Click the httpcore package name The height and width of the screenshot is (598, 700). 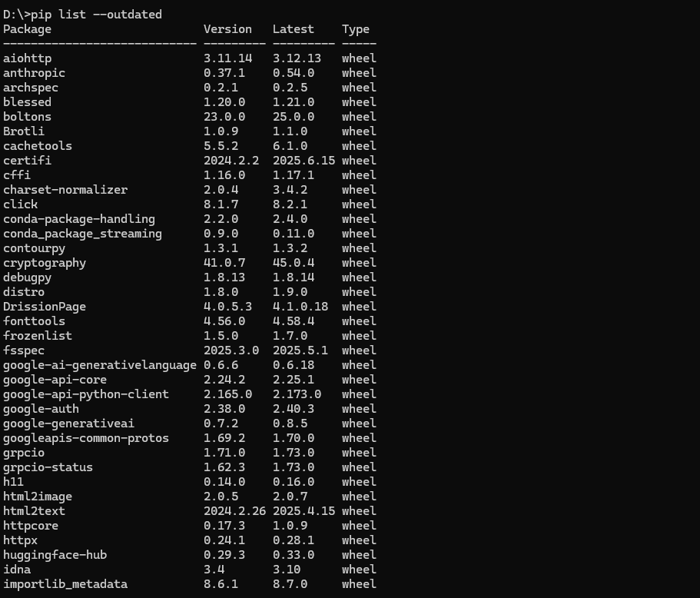31,526
